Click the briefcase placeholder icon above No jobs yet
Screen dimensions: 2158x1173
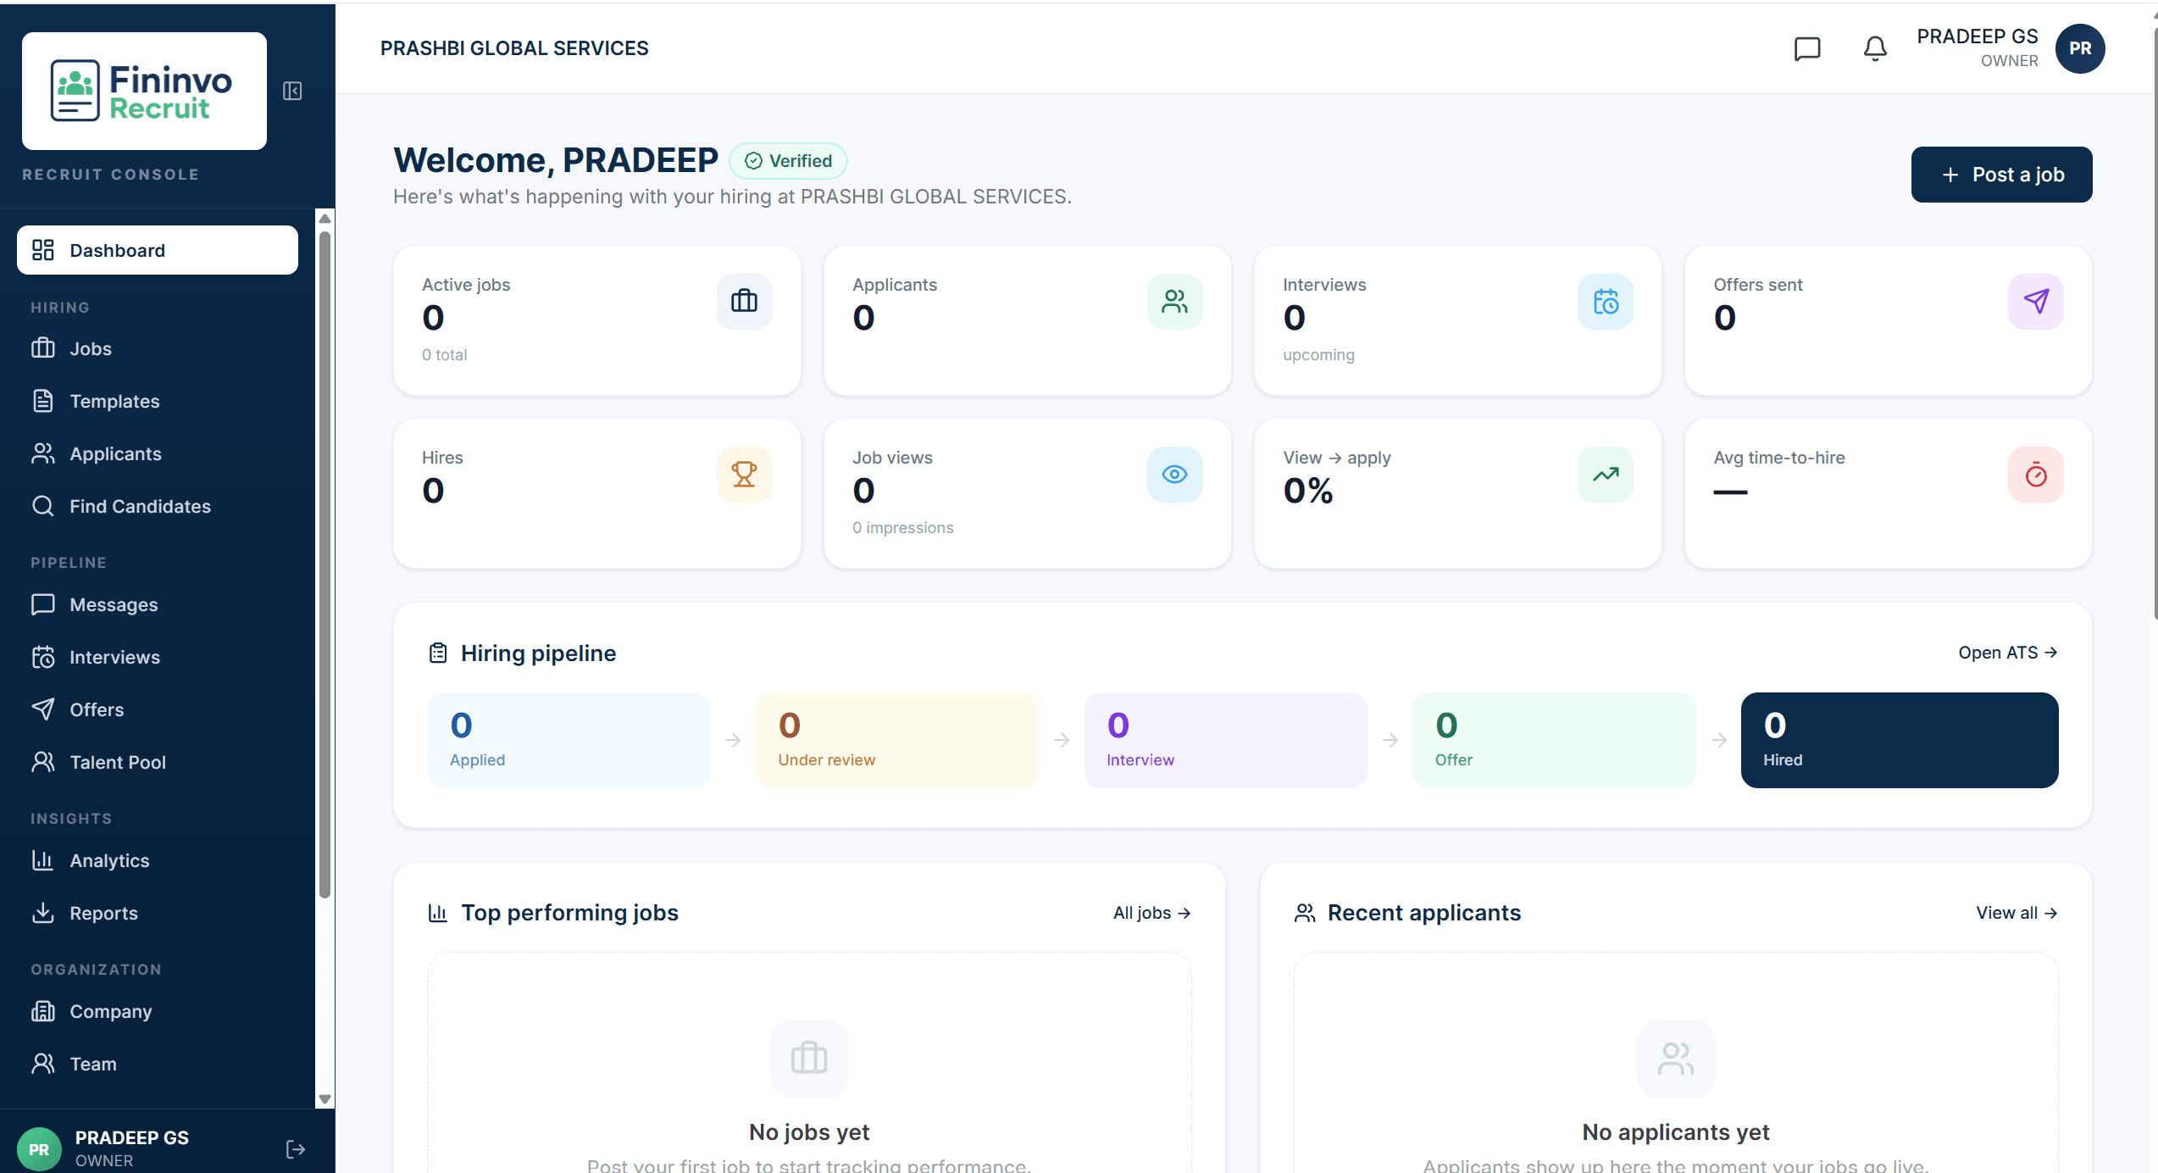(x=809, y=1059)
